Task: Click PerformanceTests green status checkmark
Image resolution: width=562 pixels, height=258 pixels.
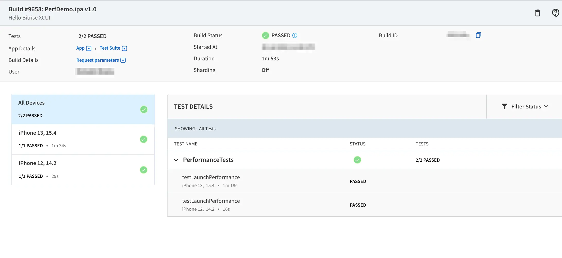Action: (x=357, y=160)
